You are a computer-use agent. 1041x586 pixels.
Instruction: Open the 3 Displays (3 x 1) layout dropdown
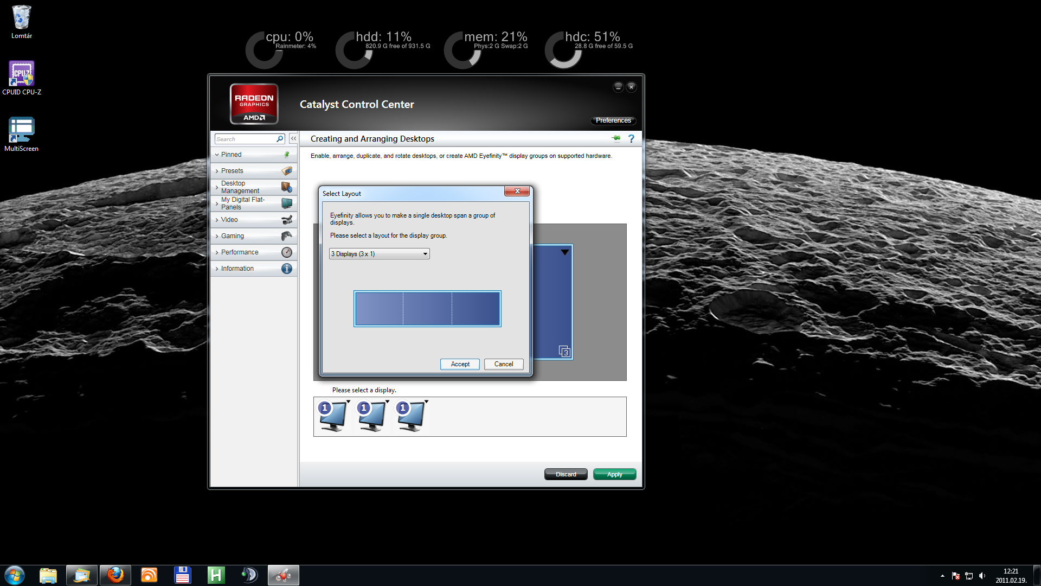[379, 254]
